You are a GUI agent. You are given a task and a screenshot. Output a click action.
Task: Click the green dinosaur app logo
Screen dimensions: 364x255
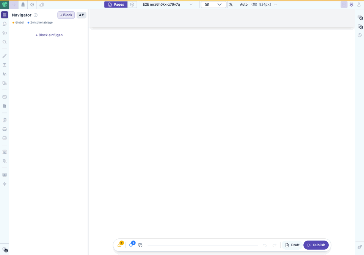click(x=5, y=5)
